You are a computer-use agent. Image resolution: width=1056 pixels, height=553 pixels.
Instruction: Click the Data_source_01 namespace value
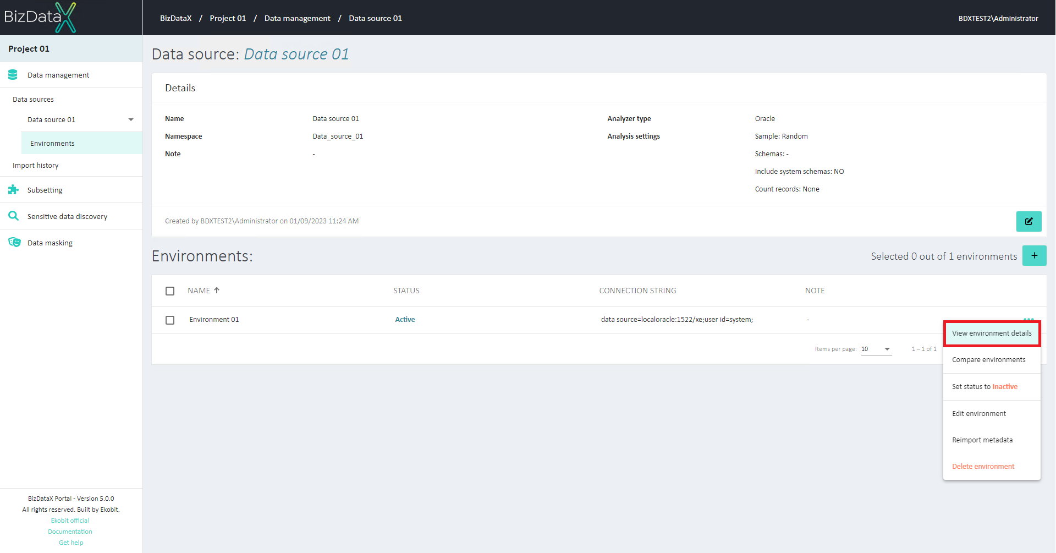coord(338,136)
